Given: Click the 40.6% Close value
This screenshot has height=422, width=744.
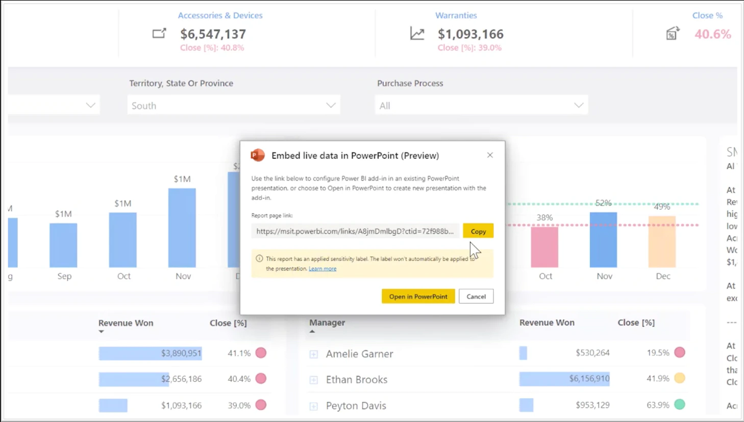Looking at the screenshot, I should 713,34.
